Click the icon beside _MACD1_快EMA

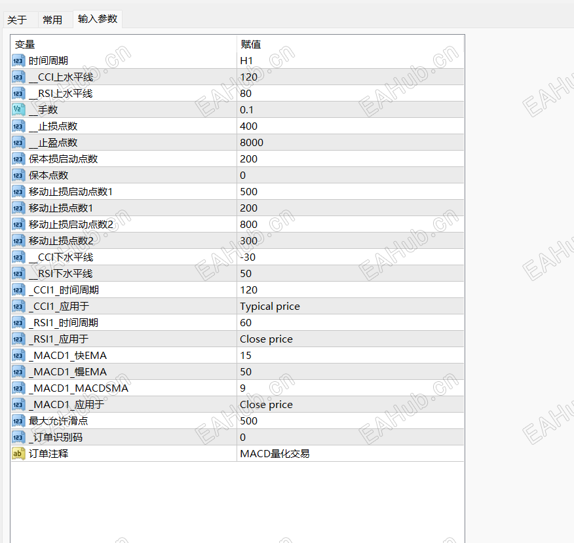[18, 355]
